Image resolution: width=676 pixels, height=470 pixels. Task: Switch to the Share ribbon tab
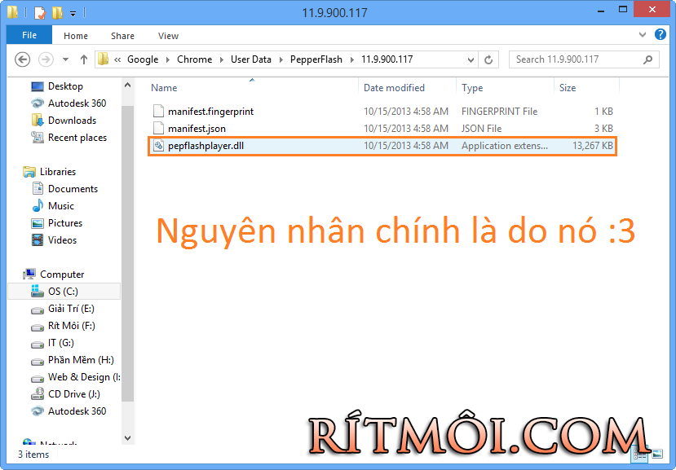click(122, 36)
